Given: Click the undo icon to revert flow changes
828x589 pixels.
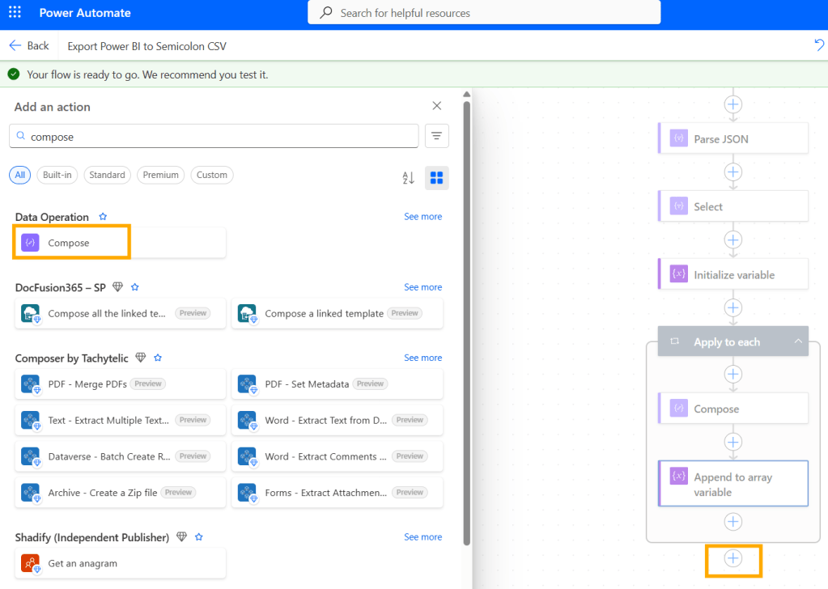Looking at the screenshot, I should tap(818, 45).
